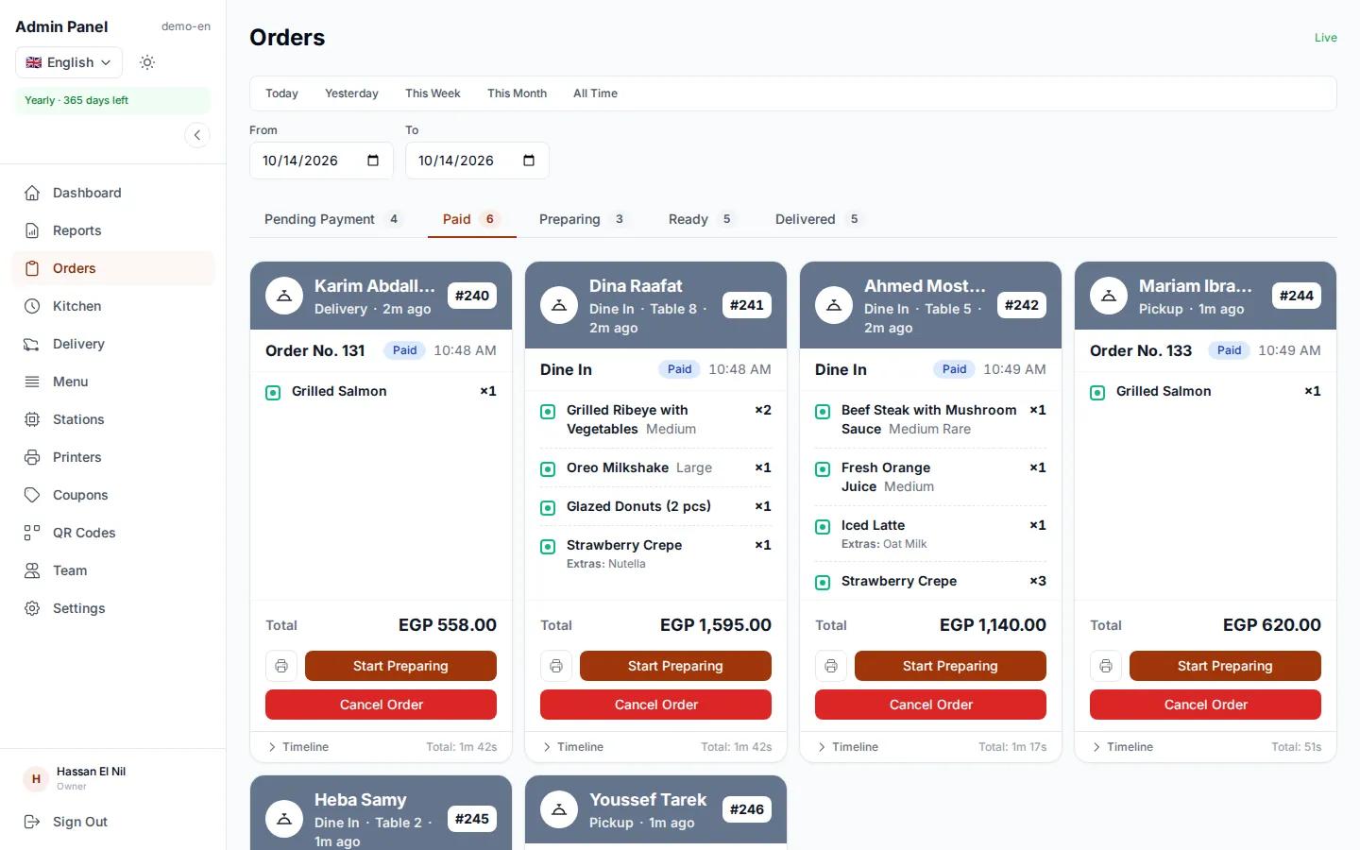Screen dimensions: 1360x850
Task: Click the Team people icon
Action: click(x=32, y=570)
